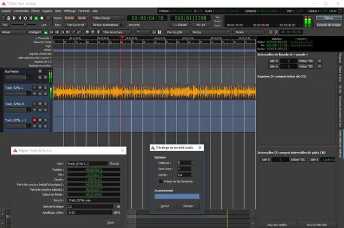Open the Int. sync source dropdown

coord(5,25)
